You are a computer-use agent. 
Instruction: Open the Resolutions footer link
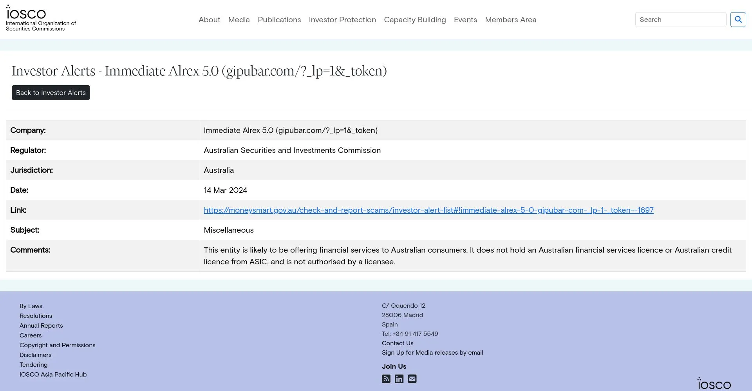tap(36, 316)
